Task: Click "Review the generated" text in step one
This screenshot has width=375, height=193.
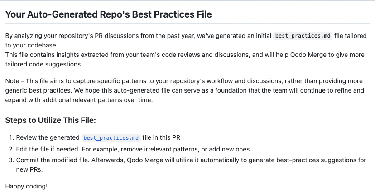Action: pyautogui.click(x=48, y=138)
